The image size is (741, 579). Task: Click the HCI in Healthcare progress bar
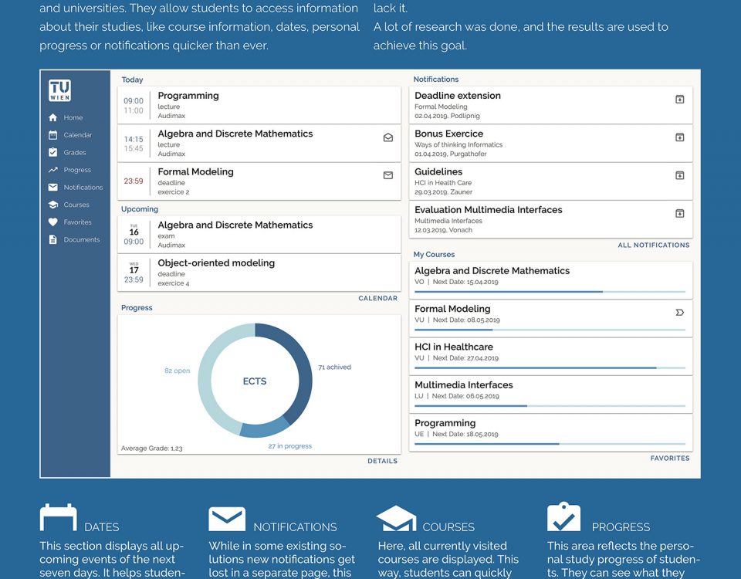tap(550, 368)
